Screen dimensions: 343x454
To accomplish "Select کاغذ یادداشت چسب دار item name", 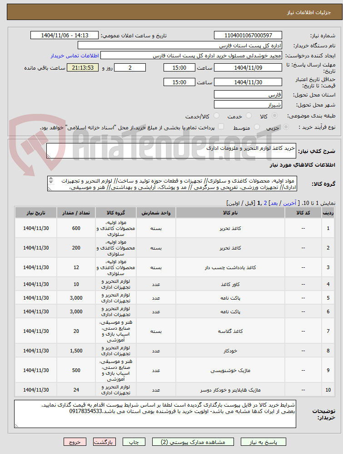I will pyautogui.click(x=230, y=268).
